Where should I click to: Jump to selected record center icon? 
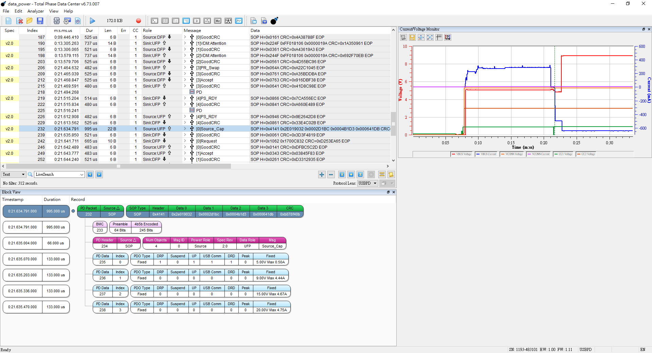(351, 174)
